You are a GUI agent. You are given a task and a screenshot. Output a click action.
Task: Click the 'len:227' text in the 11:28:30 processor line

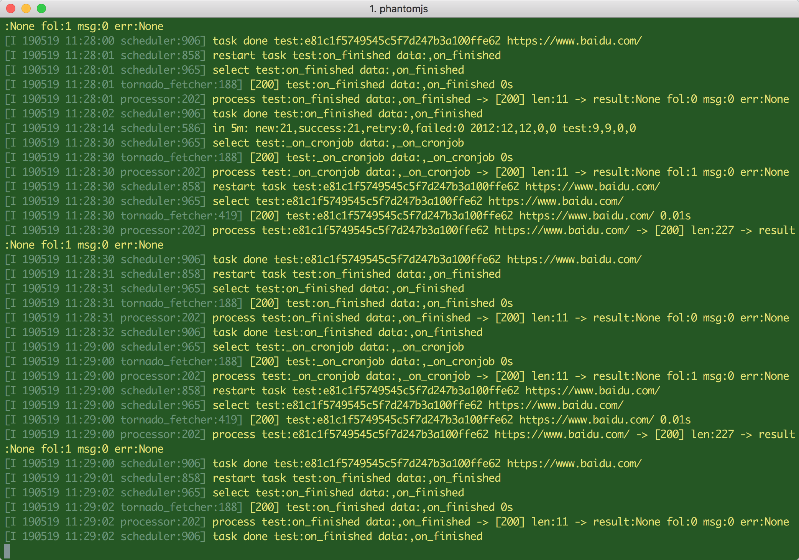point(712,230)
